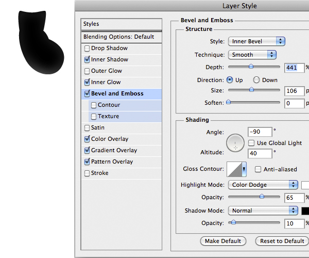The image size is (309, 258).
Task: Expand the Technique dropdown set to Smooth
Action: point(252,55)
